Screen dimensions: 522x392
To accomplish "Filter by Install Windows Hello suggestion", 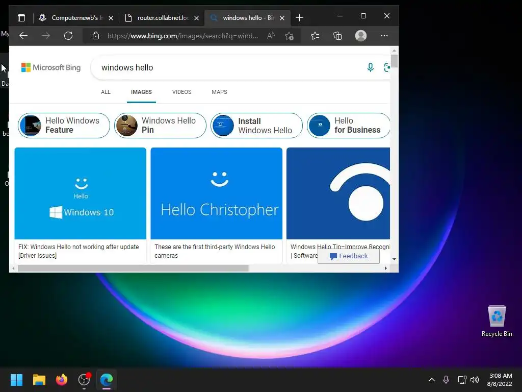I will tap(256, 126).
